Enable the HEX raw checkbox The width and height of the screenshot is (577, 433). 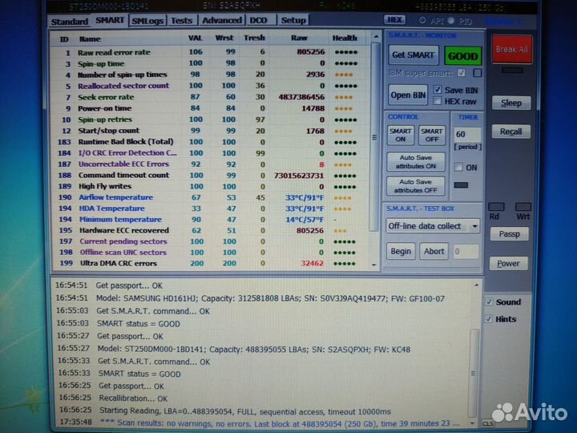(x=437, y=101)
